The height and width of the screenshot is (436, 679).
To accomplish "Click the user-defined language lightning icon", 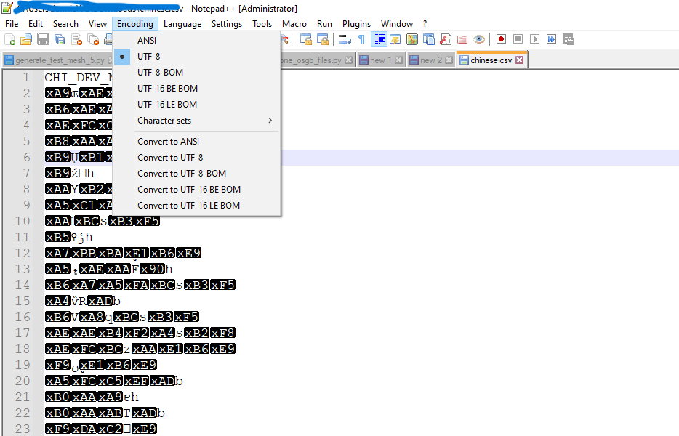I will click(x=395, y=39).
